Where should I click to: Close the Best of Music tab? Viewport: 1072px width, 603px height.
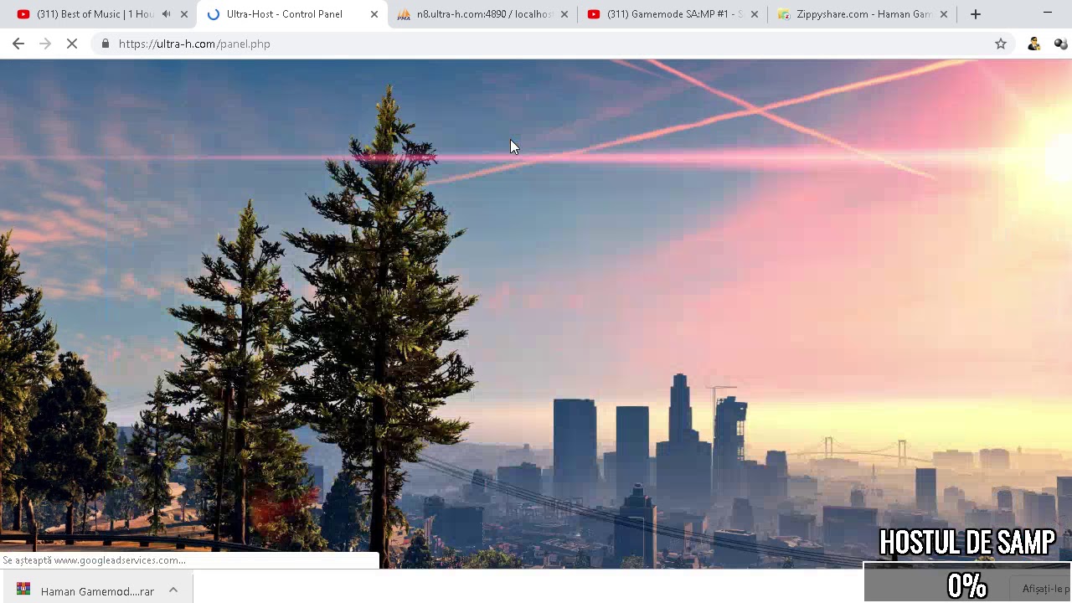[x=184, y=14]
